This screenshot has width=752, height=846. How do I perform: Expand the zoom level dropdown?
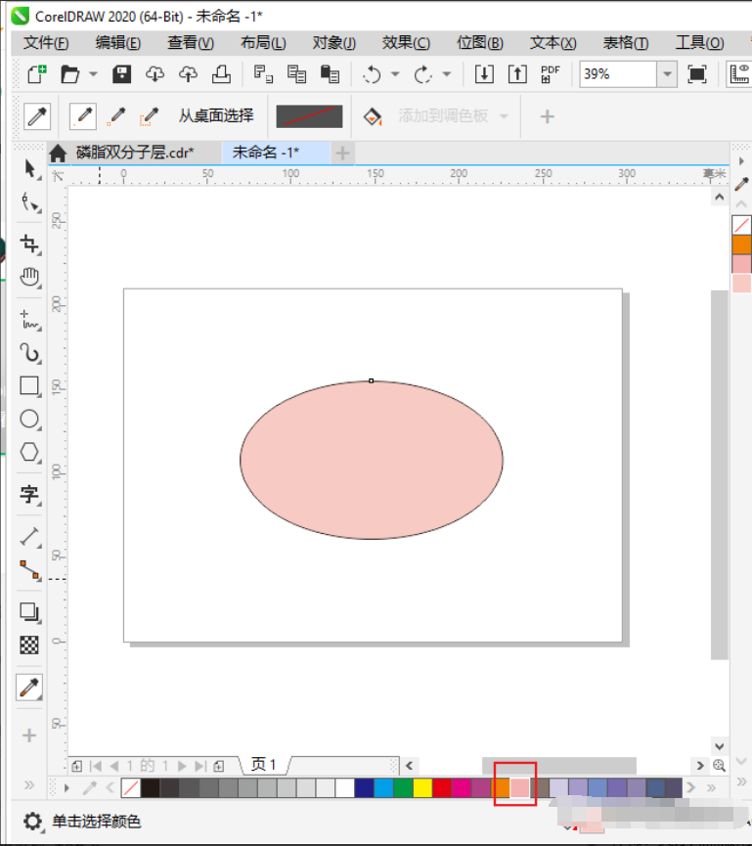pyautogui.click(x=667, y=74)
